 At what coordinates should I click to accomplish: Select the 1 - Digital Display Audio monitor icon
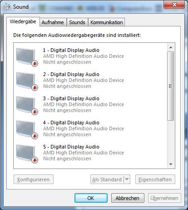26,57
